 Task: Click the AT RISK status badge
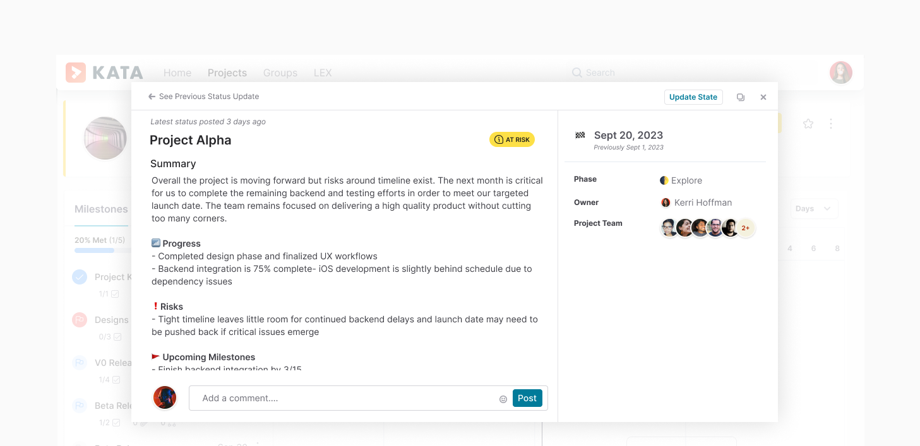pyautogui.click(x=511, y=139)
